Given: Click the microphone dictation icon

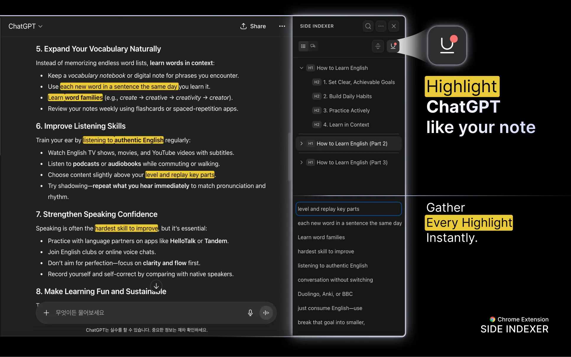Looking at the screenshot, I should (250, 313).
